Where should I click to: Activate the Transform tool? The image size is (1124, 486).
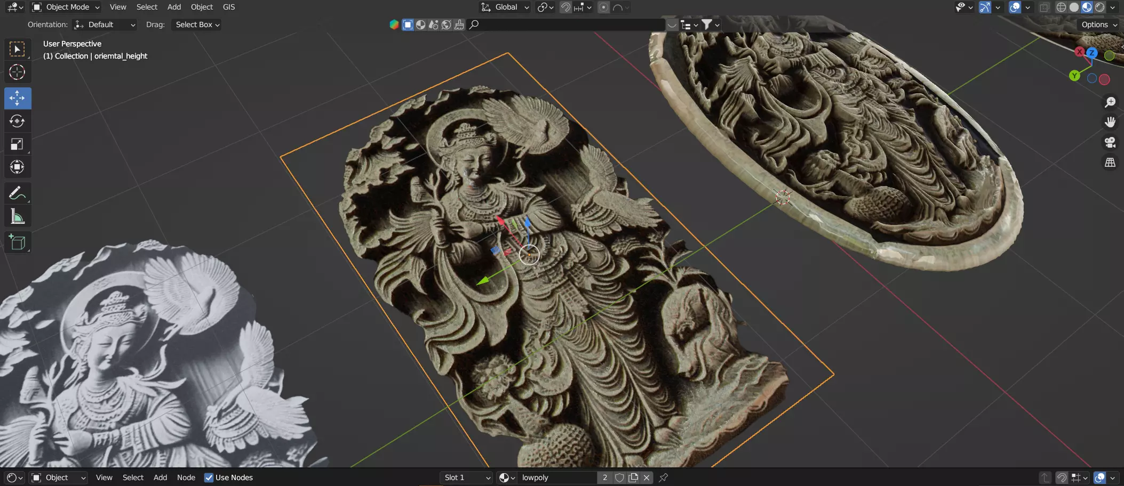18,167
